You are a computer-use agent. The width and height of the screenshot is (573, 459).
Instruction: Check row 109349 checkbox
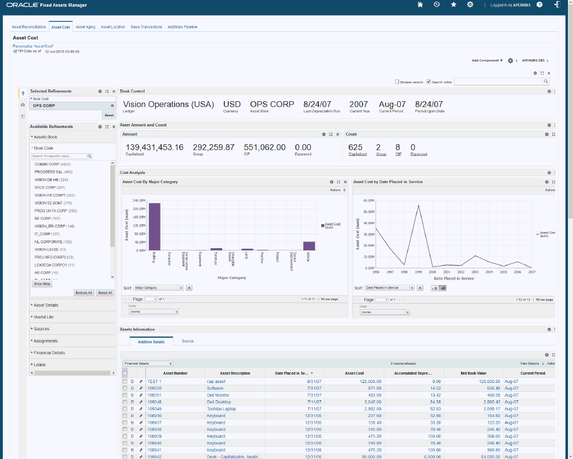[125, 409]
